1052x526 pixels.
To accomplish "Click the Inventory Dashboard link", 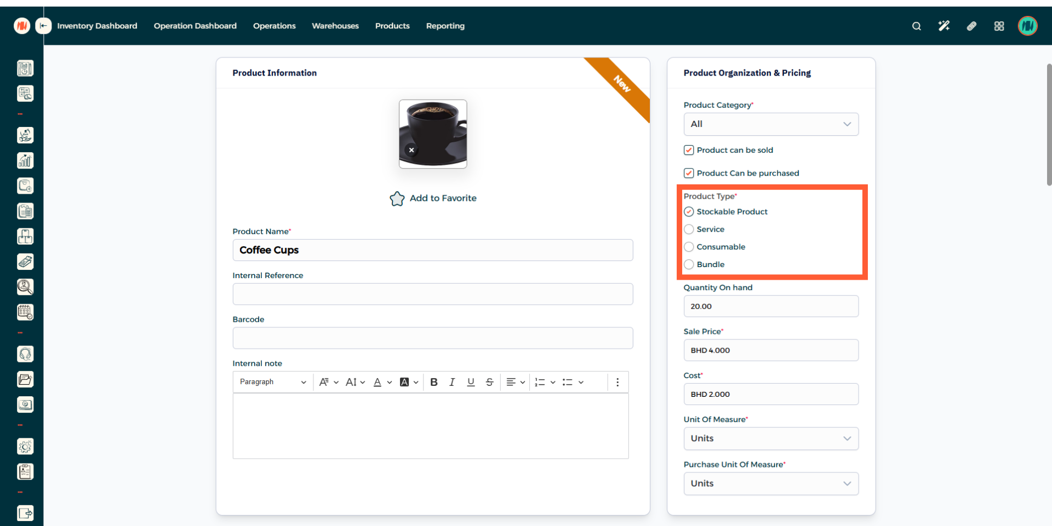I will click(97, 26).
